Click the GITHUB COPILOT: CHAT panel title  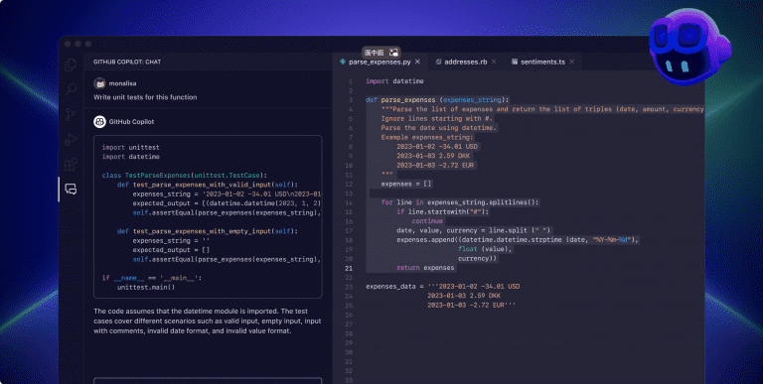127,62
